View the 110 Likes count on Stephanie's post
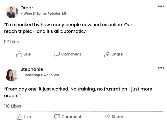The height and width of the screenshot is (124, 167). (12, 106)
